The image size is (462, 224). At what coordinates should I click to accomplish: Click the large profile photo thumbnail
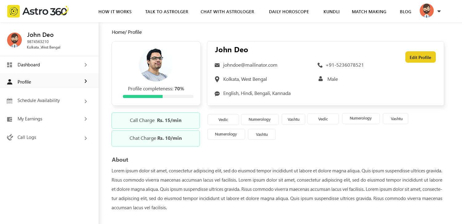[156, 65]
